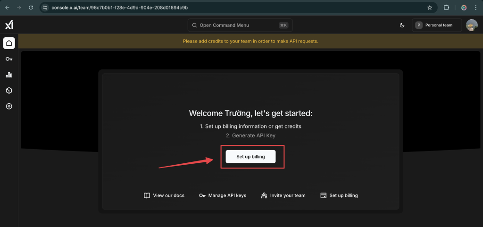Open the Home icon in the sidebar
483x227 pixels.
(x=9, y=43)
